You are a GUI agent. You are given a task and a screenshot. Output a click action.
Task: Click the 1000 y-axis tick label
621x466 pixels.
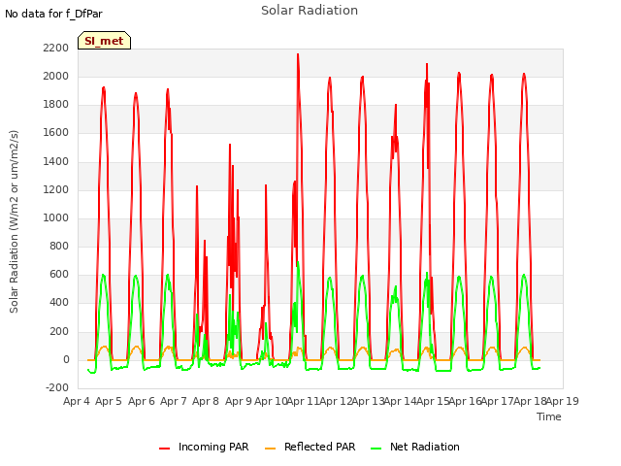click(56, 217)
